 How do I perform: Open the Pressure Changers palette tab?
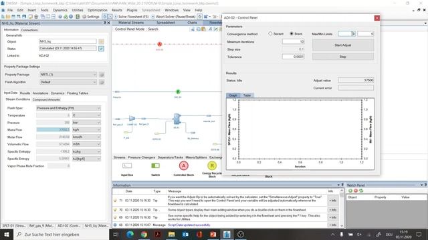pos(141,157)
